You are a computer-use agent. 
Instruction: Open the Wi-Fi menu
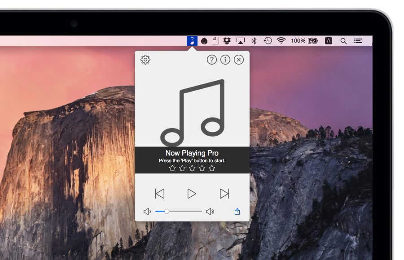(281, 41)
